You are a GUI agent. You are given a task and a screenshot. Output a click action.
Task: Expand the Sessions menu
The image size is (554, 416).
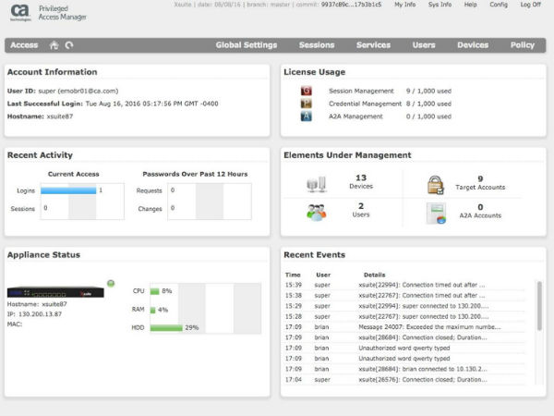(x=317, y=44)
